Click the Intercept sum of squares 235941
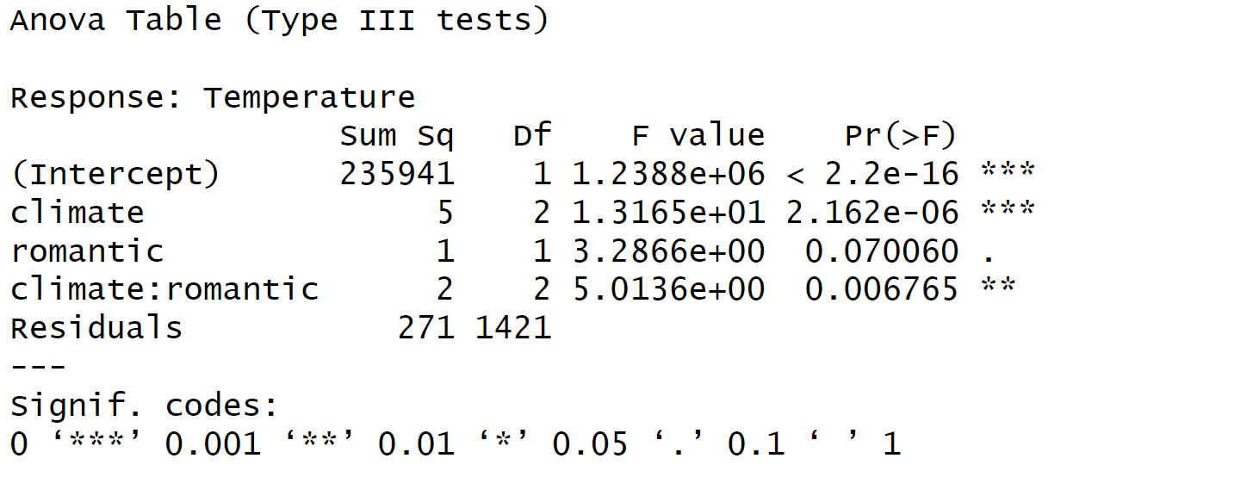 tap(396, 174)
